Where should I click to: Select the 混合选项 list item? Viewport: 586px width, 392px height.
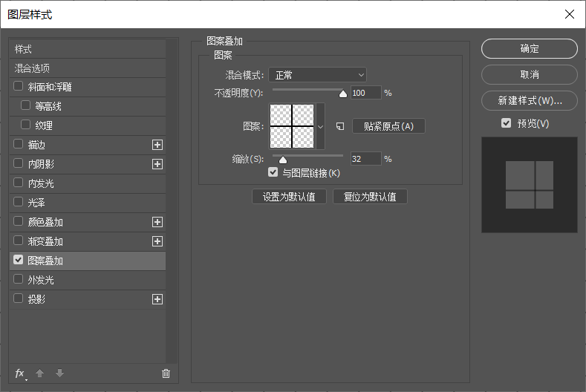point(88,68)
